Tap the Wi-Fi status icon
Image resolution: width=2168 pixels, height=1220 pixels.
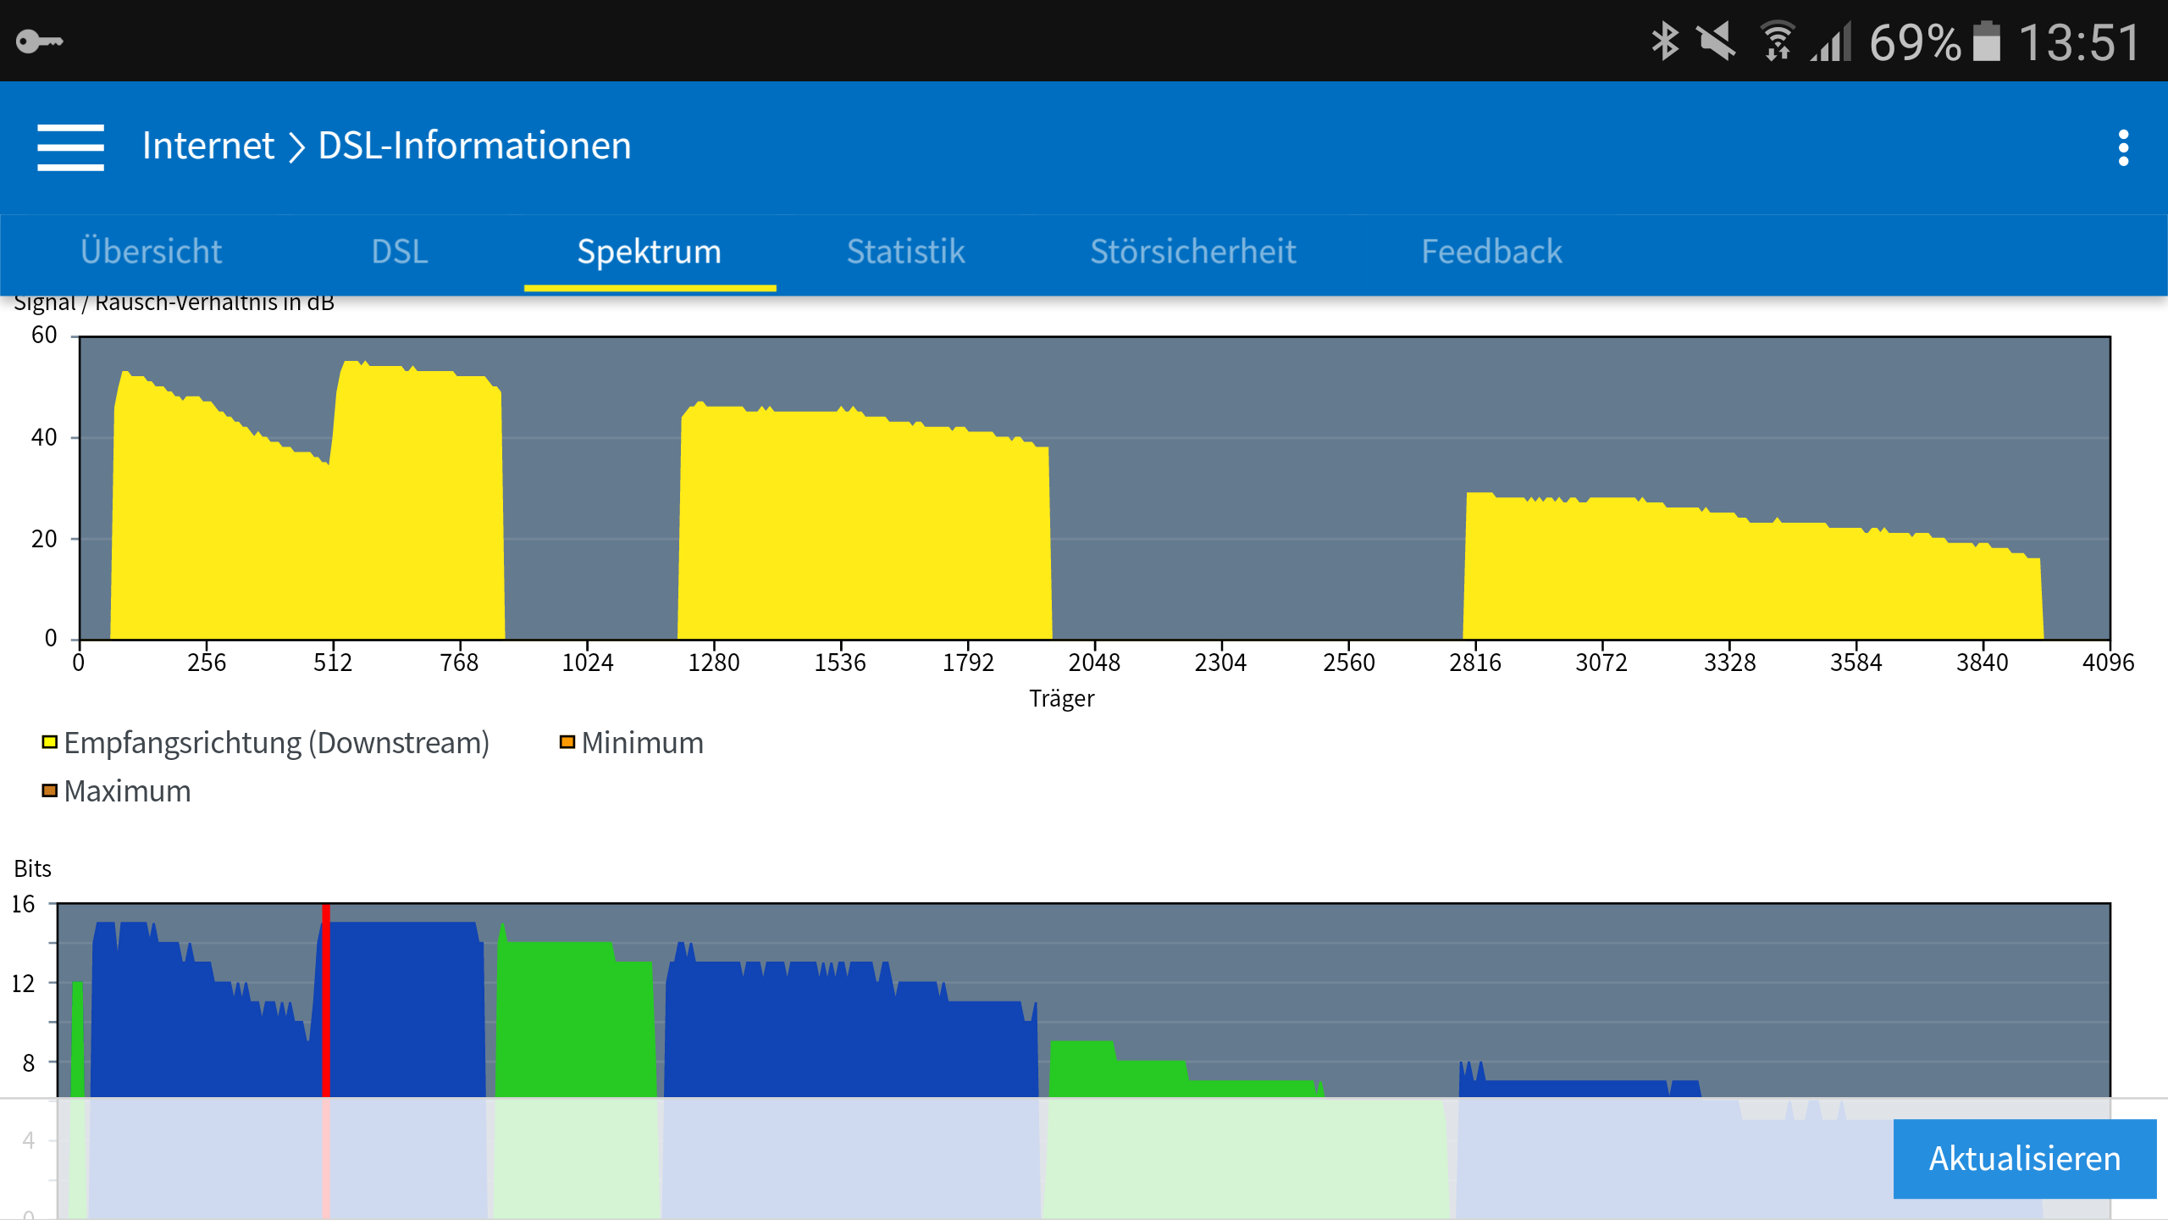point(1776,41)
